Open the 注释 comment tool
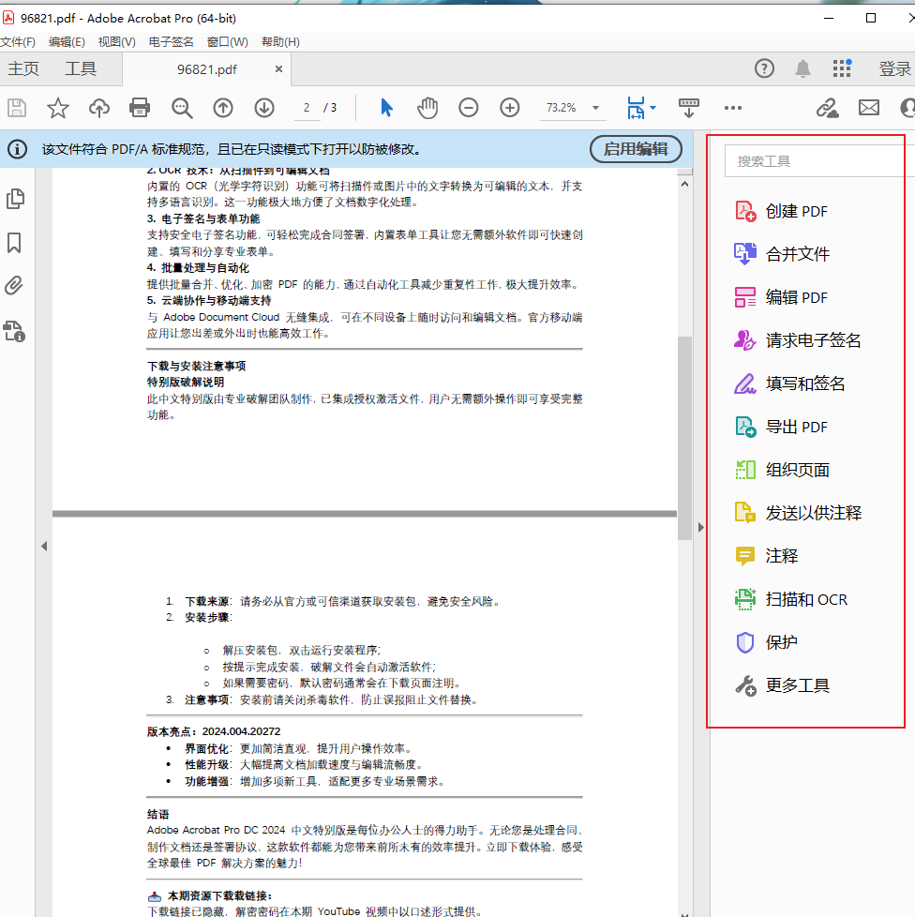This screenshot has width=915, height=917. point(767,556)
